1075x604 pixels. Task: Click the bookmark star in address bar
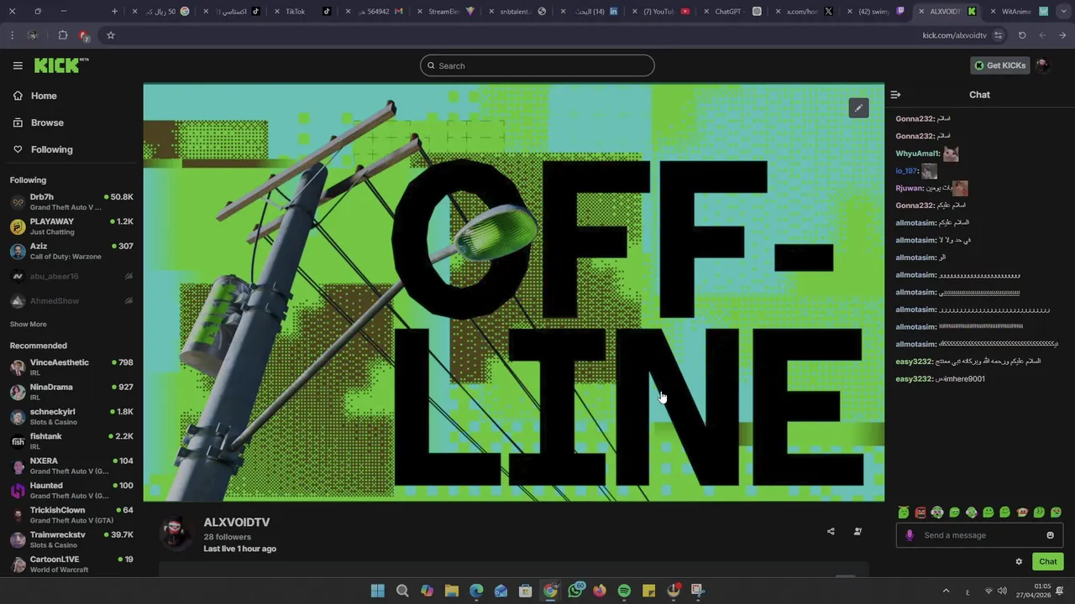pos(110,35)
